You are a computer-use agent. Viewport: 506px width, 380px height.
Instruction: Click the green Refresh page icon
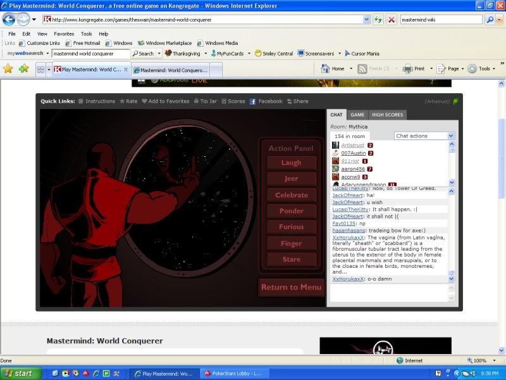click(378, 20)
